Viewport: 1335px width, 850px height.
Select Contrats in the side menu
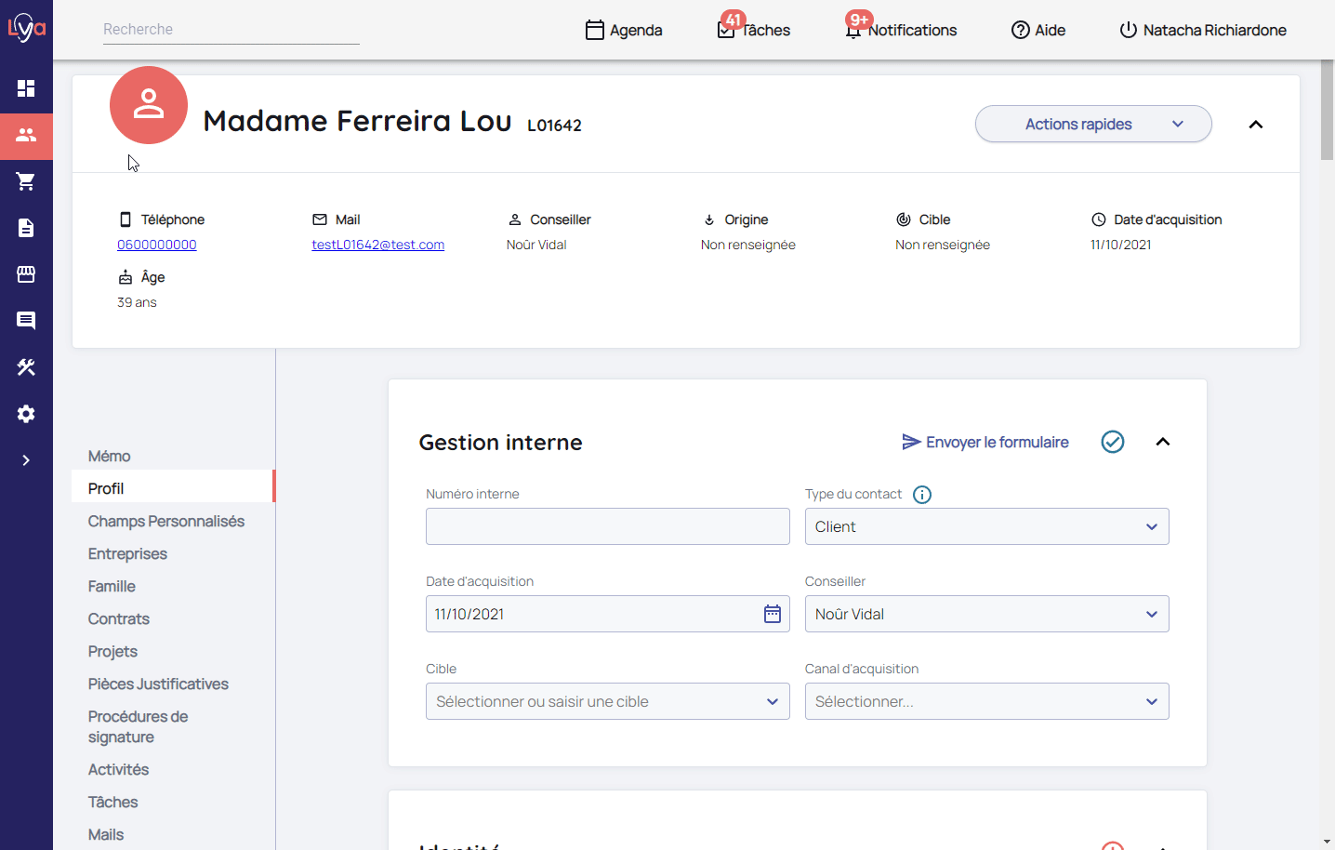click(119, 619)
